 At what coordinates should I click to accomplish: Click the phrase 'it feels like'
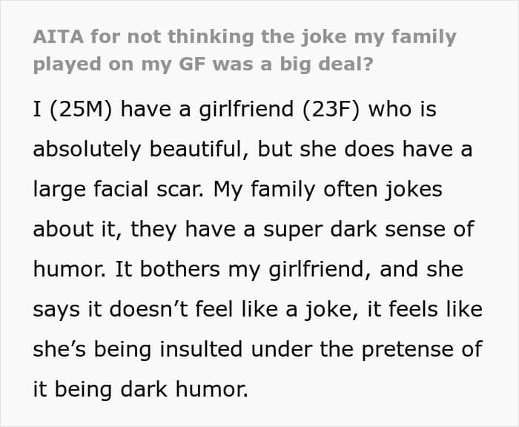click(425, 309)
